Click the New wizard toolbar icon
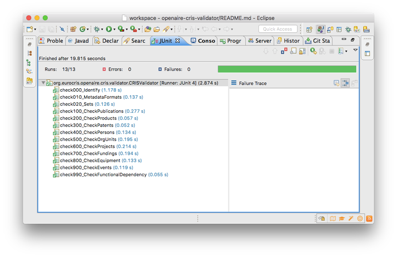The width and height of the screenshot is (397, 257). coord(30,29)
